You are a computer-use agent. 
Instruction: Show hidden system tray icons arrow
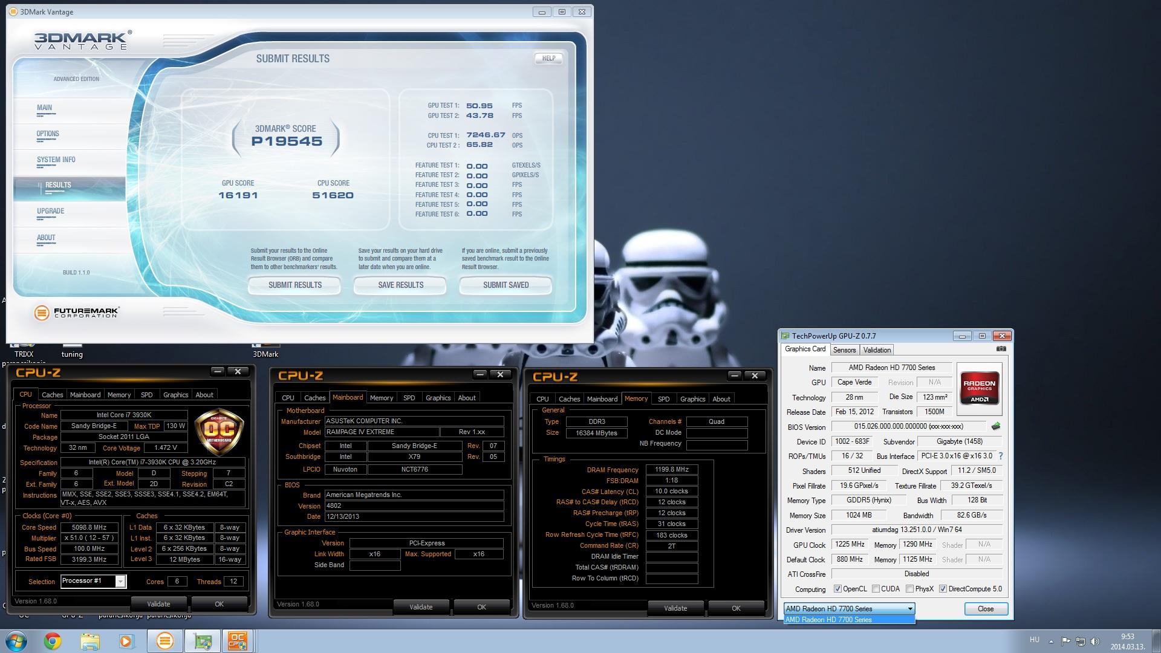(x=1051, y=642)
